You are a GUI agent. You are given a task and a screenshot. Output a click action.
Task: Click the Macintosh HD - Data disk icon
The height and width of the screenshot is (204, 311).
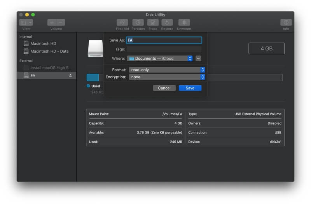pos(26,51)
